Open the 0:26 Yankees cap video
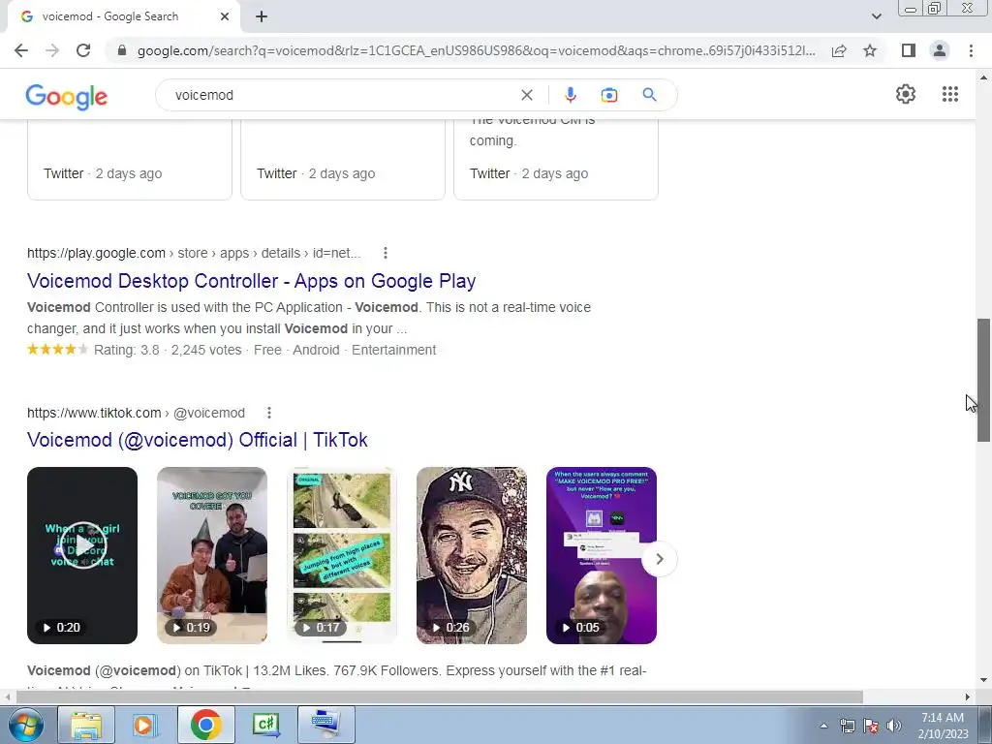This screenshot has height=744, width=992. [x=472, y=555]
